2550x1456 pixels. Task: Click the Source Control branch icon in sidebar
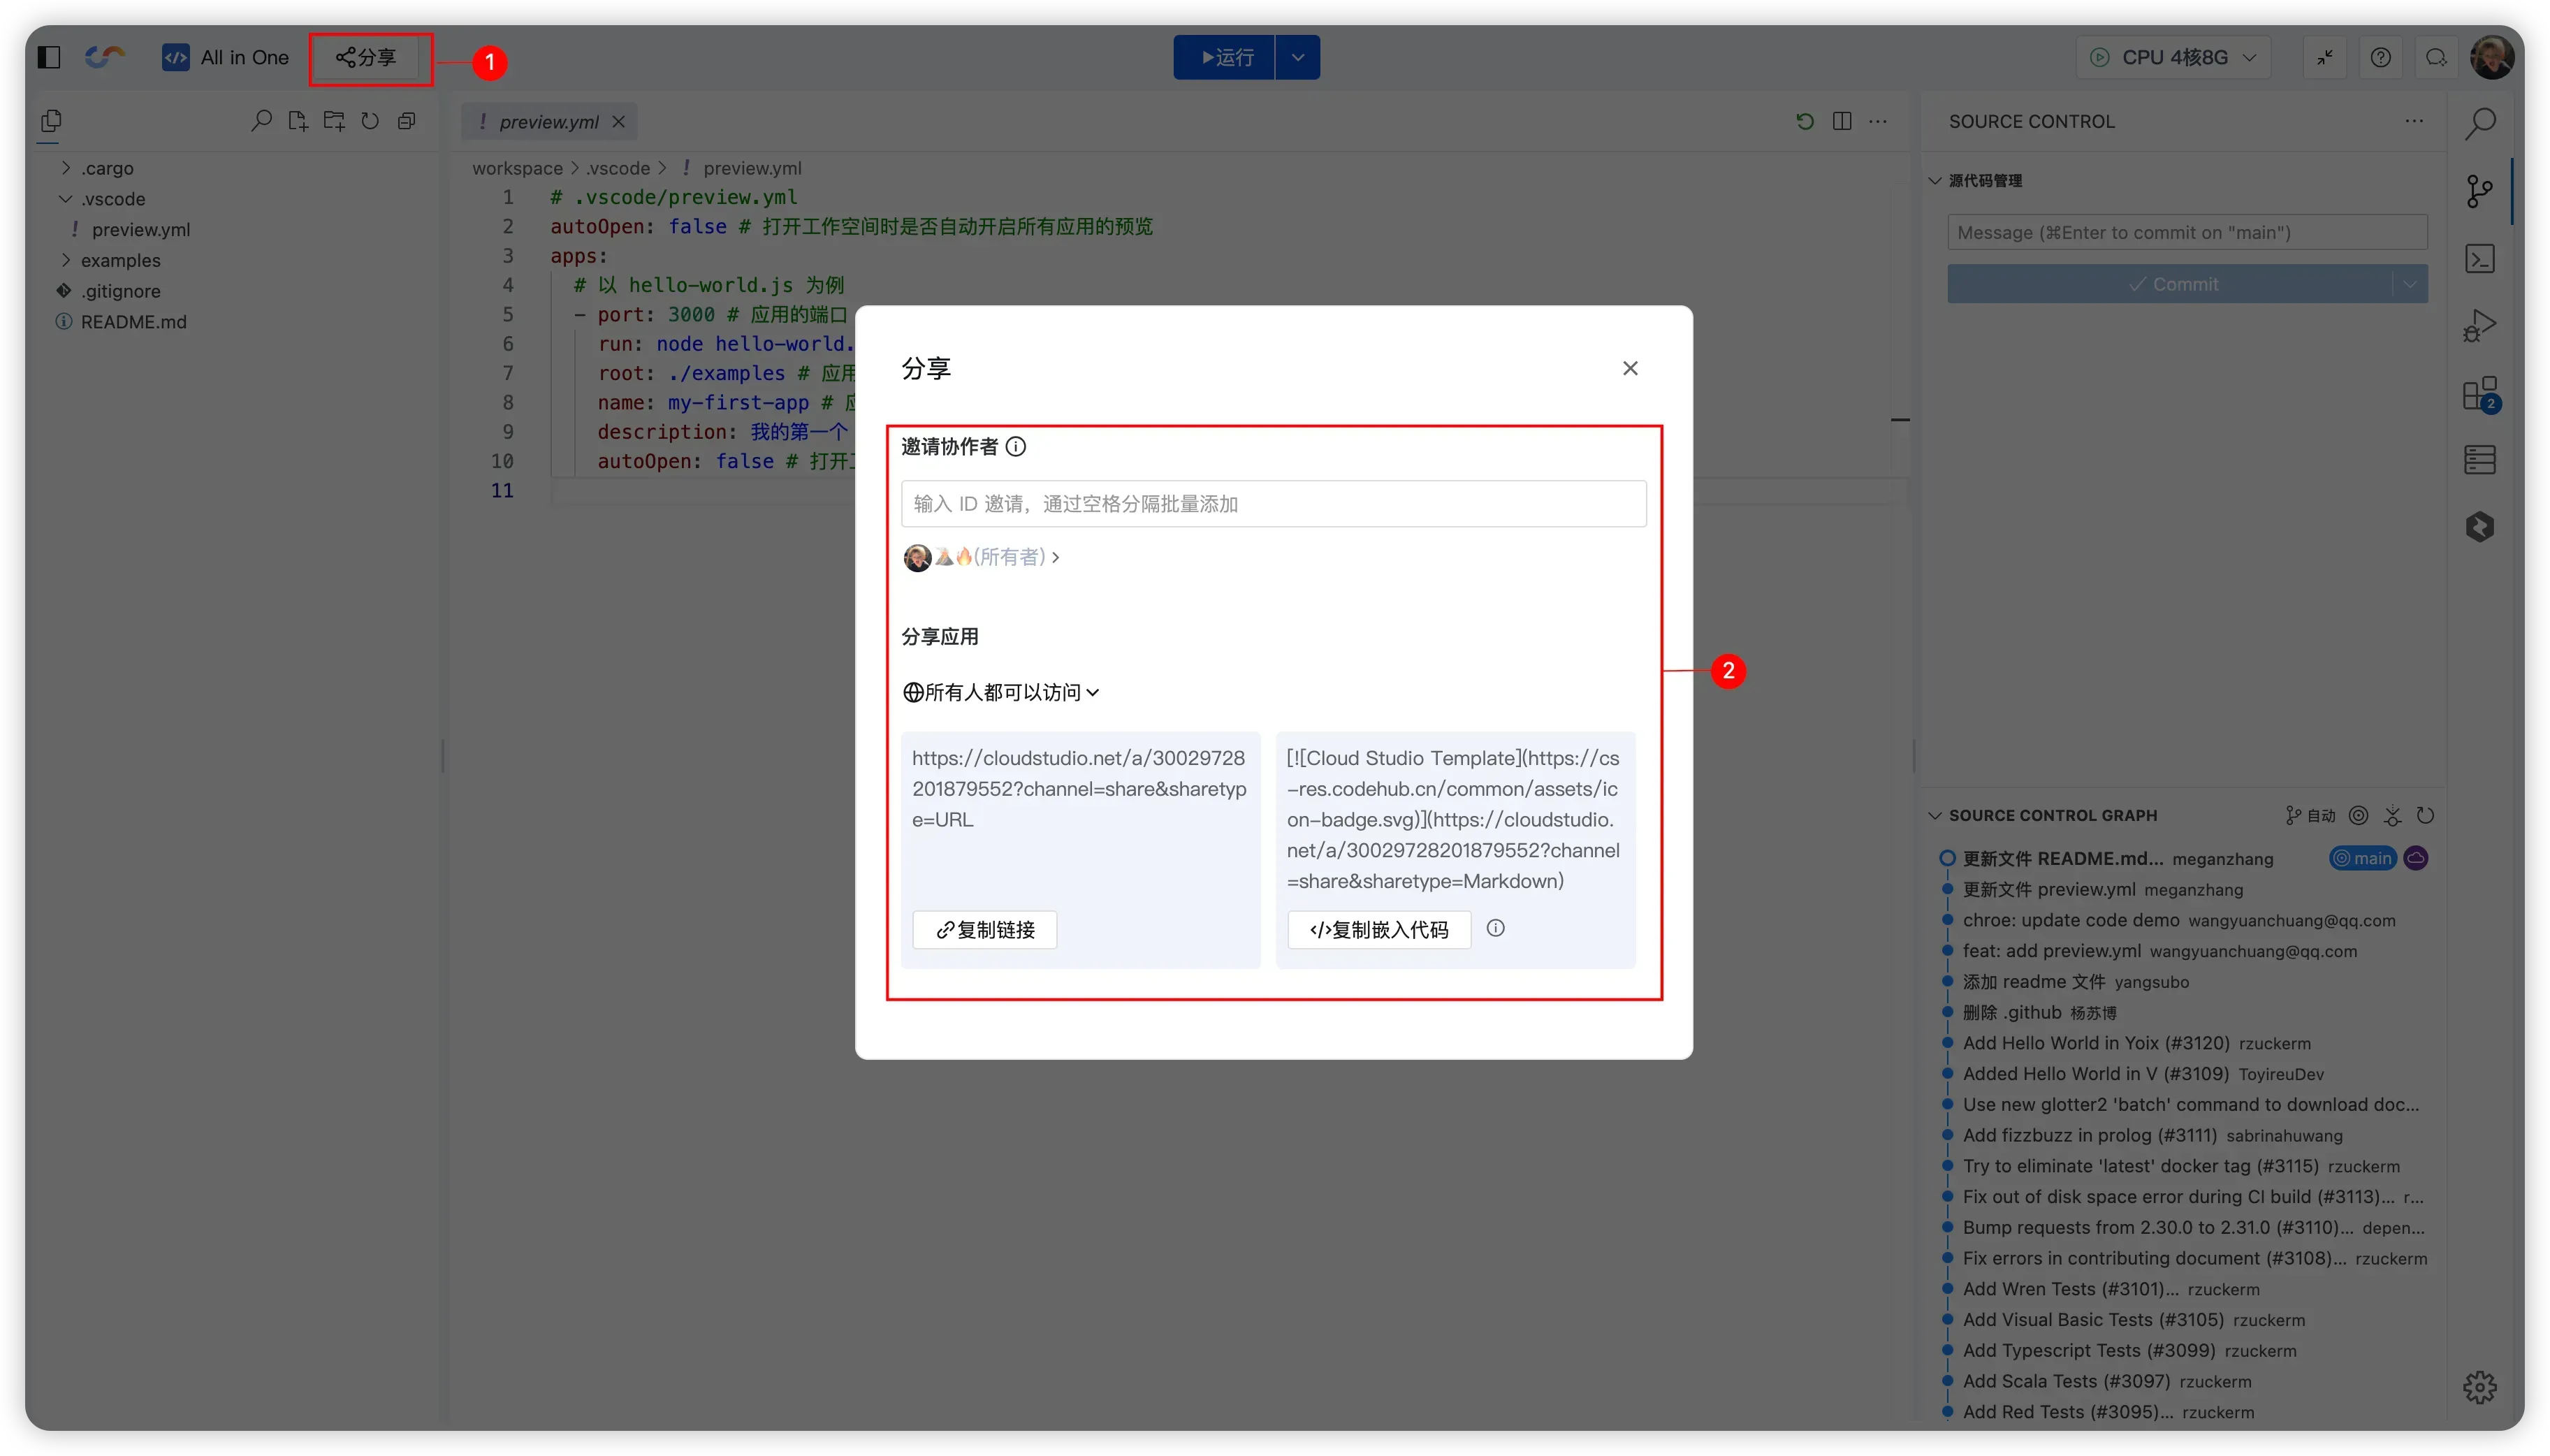point(2479,191)
